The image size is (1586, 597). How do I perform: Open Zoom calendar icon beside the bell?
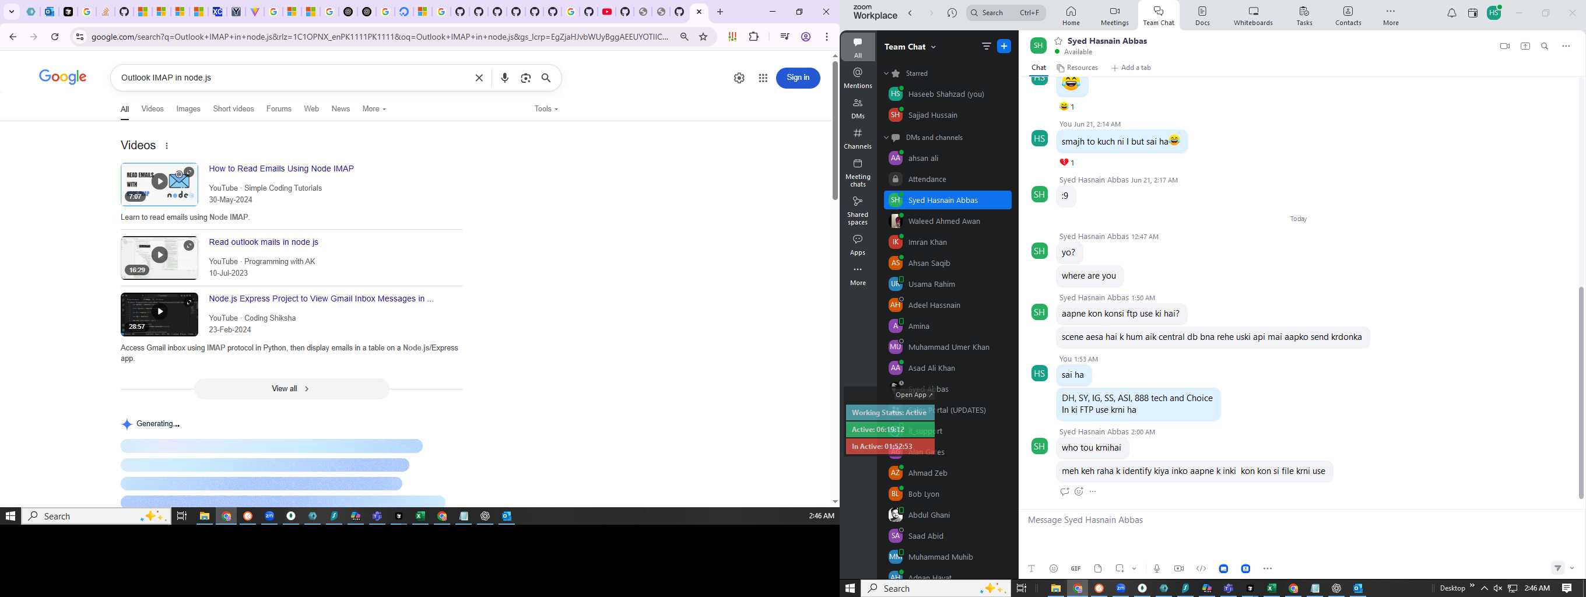(x=1473, y=13)
